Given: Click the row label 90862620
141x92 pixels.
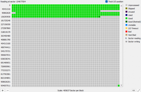Looking at the screenshot, I should (x=6, y=13).
